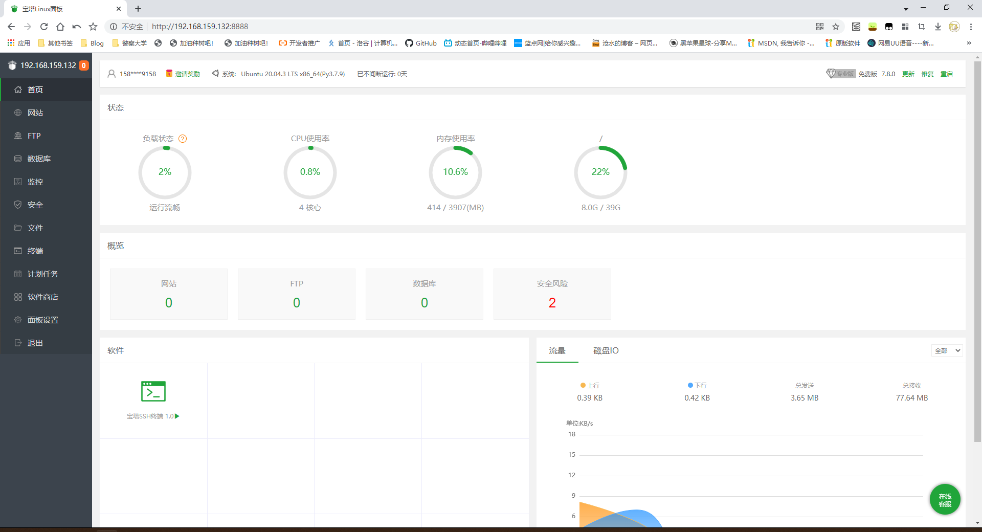Image resolution: width=982 pixels, height=532 pixels.
Task: Open the browser downloads icon
Action: 938,27
